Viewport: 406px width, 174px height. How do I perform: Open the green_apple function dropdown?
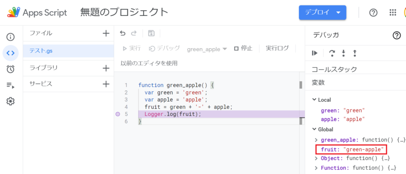coord(207,49)
